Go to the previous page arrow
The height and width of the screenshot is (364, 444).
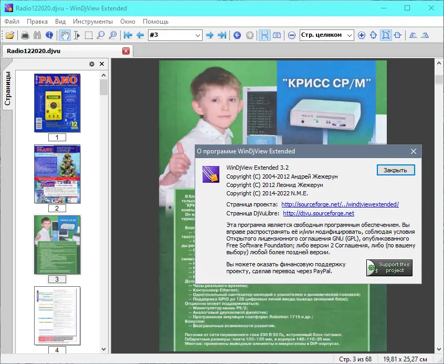pyautogui.click(x=140, y=35)
